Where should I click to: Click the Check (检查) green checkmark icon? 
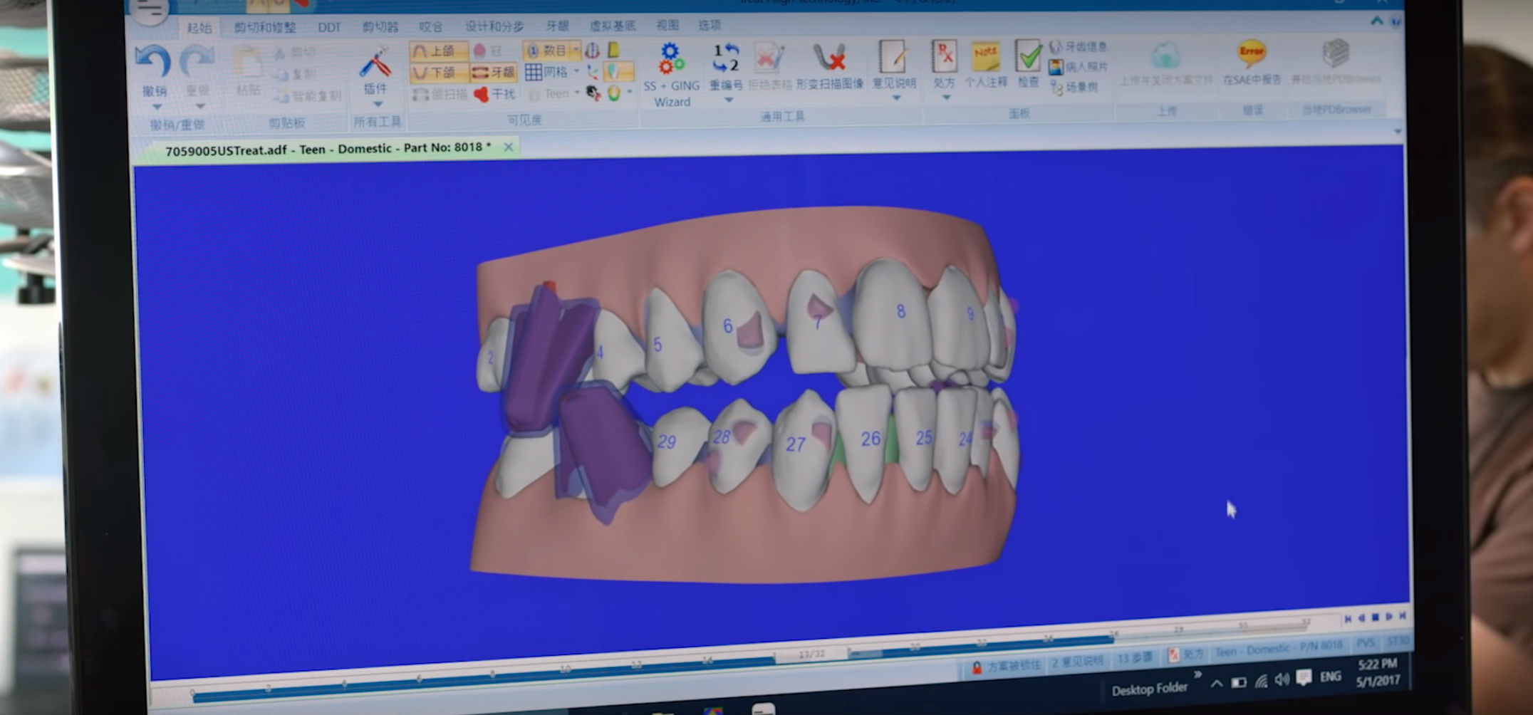click(x=1028, y=56)
